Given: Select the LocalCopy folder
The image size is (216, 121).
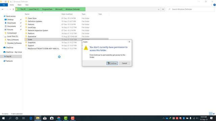Looking at the screenshot, I should pyautogui.click(x=32, y=28).
